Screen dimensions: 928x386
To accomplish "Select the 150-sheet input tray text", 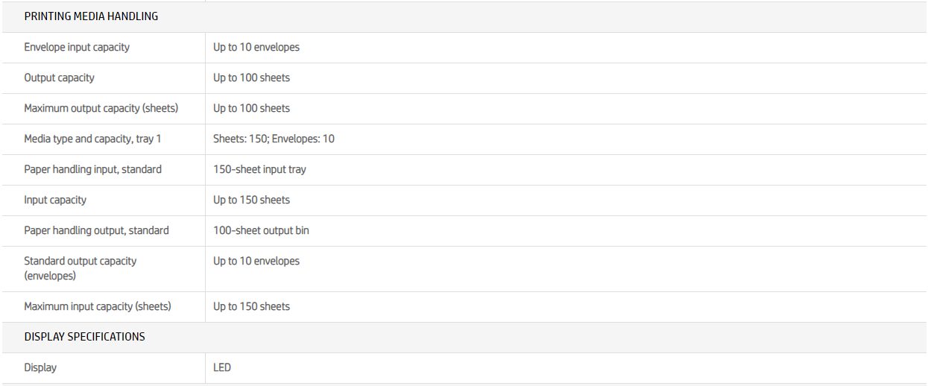I will pyautogui.click(x=259, y=169).
